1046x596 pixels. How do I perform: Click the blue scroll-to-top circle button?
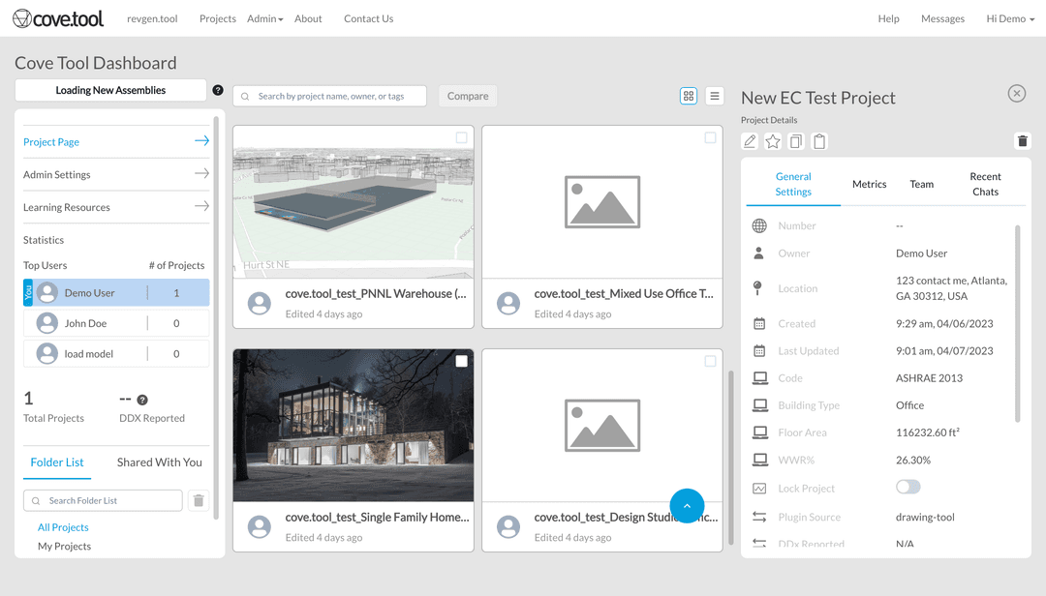(687, 506)
